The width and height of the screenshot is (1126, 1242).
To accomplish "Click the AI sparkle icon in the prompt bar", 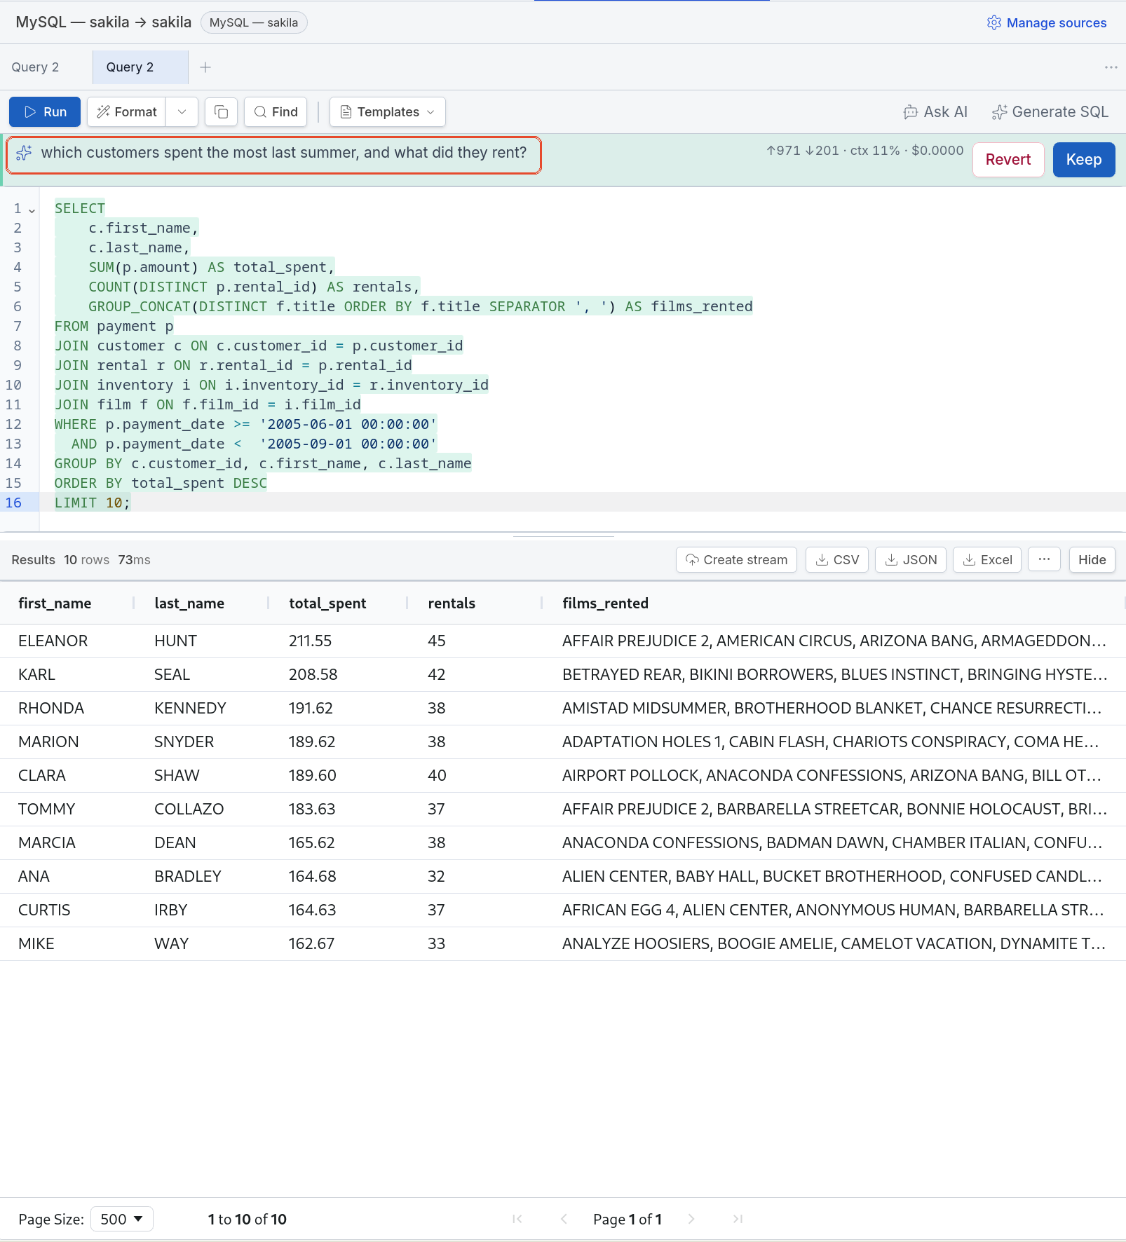I will (x=24, y=153).
